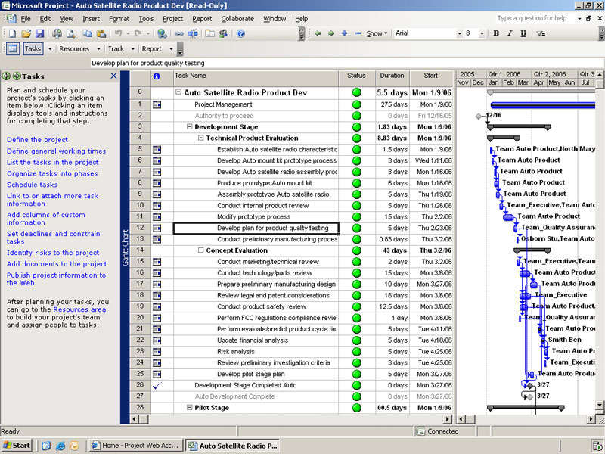Click the green status indicator for Risk analysis
The height and width of the screenshot is (454, 605).
[356, 352]
